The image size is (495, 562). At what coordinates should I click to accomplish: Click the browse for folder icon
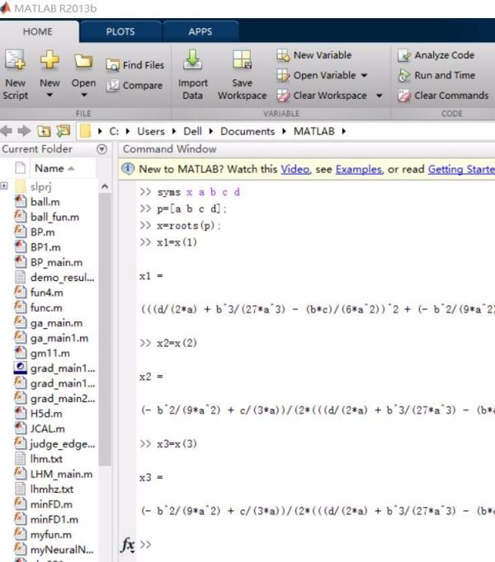point(64,131)
